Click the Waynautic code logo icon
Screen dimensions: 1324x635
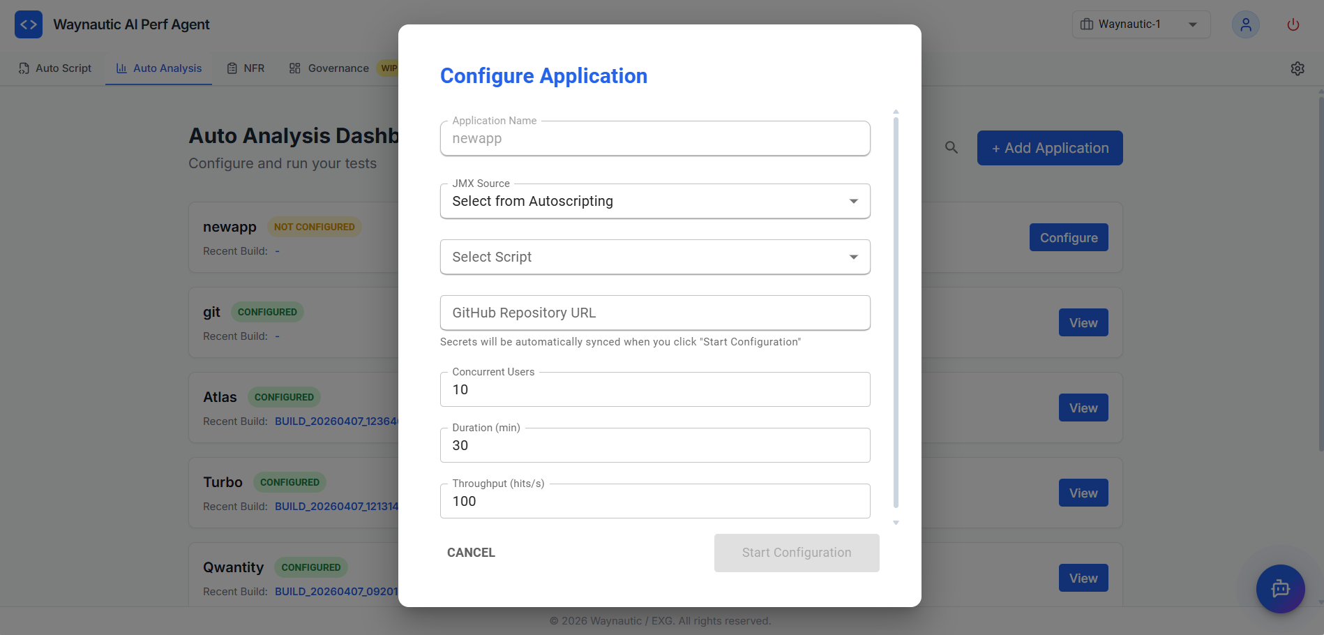(x=28, y=24)
